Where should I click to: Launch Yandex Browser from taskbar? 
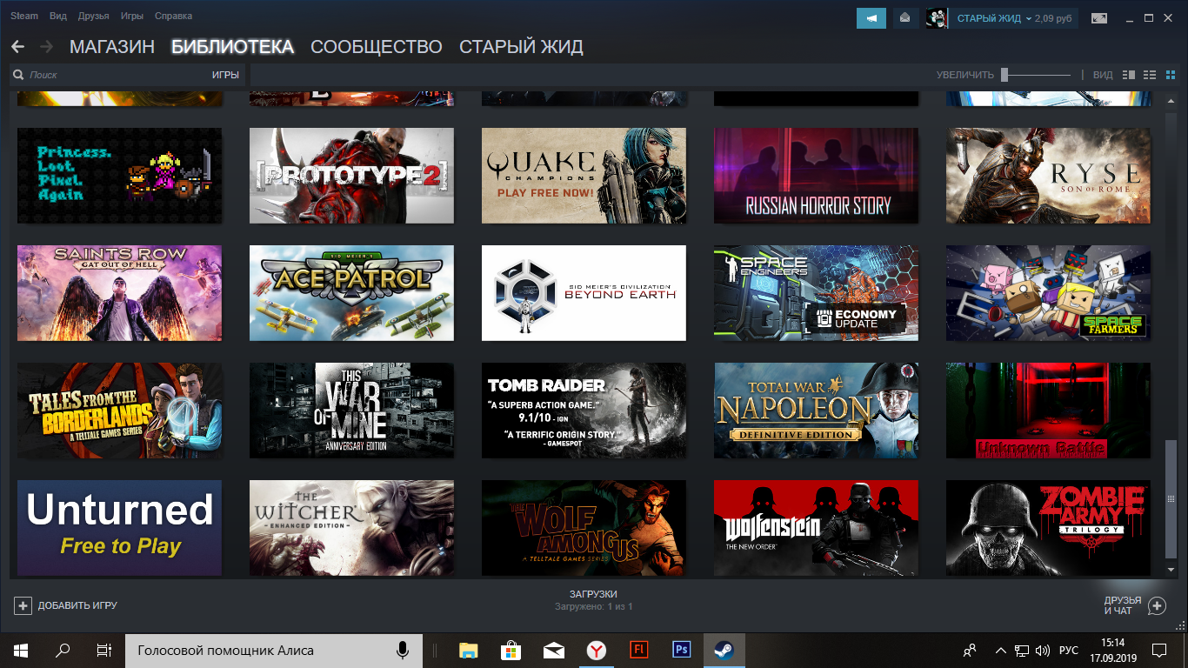pos(596,650)
